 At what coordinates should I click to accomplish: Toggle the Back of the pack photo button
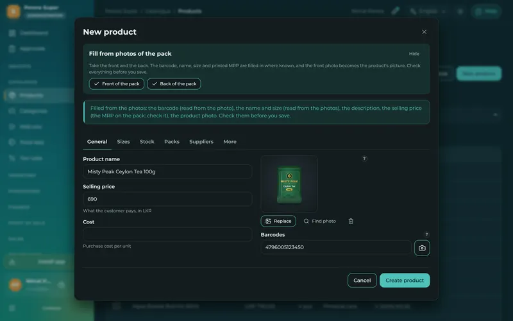pos(174,84)
